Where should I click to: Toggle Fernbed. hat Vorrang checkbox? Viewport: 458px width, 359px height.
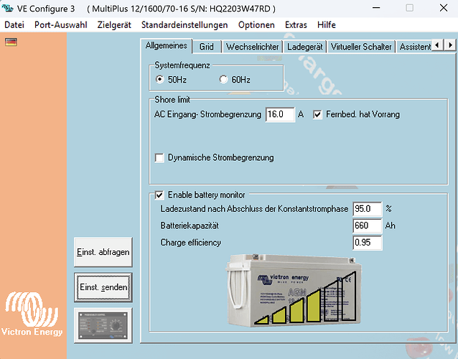click(x=317, y=114)
